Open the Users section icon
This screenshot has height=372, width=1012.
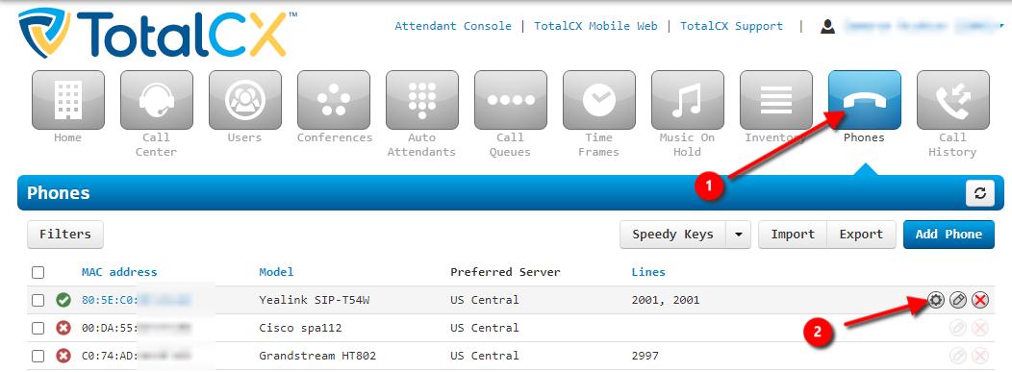pos(244,101)
